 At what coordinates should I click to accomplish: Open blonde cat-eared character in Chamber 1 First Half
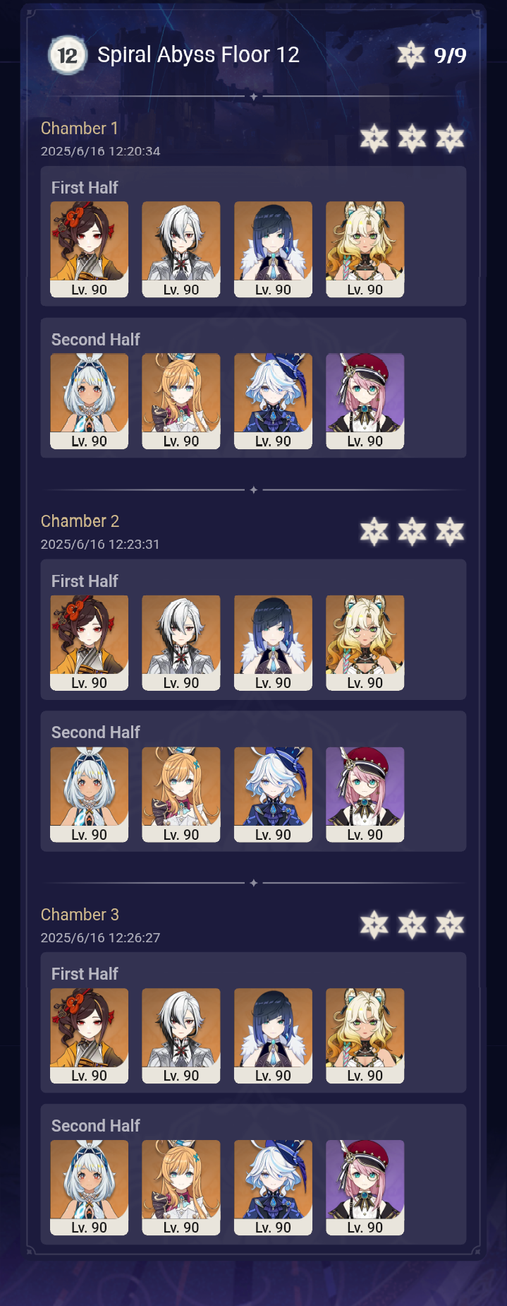click(x=365, y=249)
